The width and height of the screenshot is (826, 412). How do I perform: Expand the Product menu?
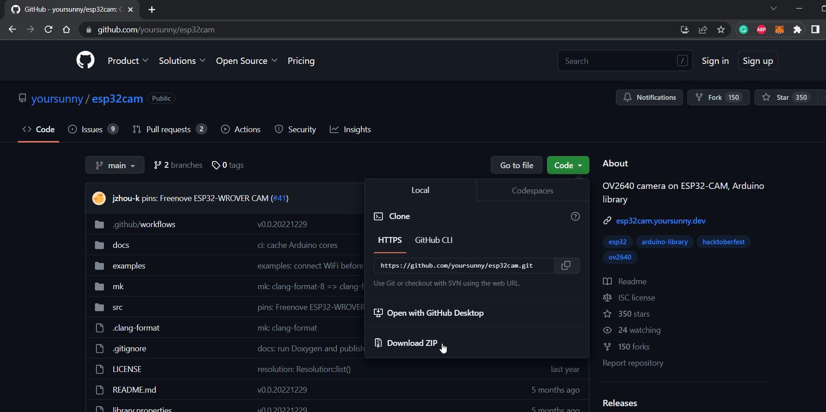point(128,61)
